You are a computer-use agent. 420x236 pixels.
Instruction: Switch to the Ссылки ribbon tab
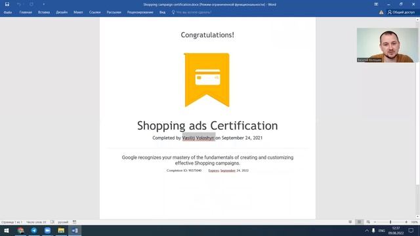click(94, 12)
